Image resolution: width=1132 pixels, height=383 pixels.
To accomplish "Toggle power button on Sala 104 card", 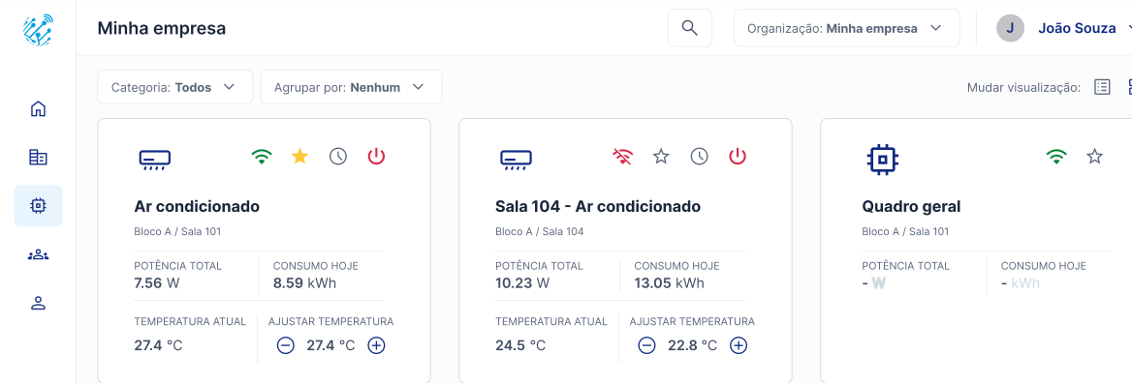I will point(738,157).
